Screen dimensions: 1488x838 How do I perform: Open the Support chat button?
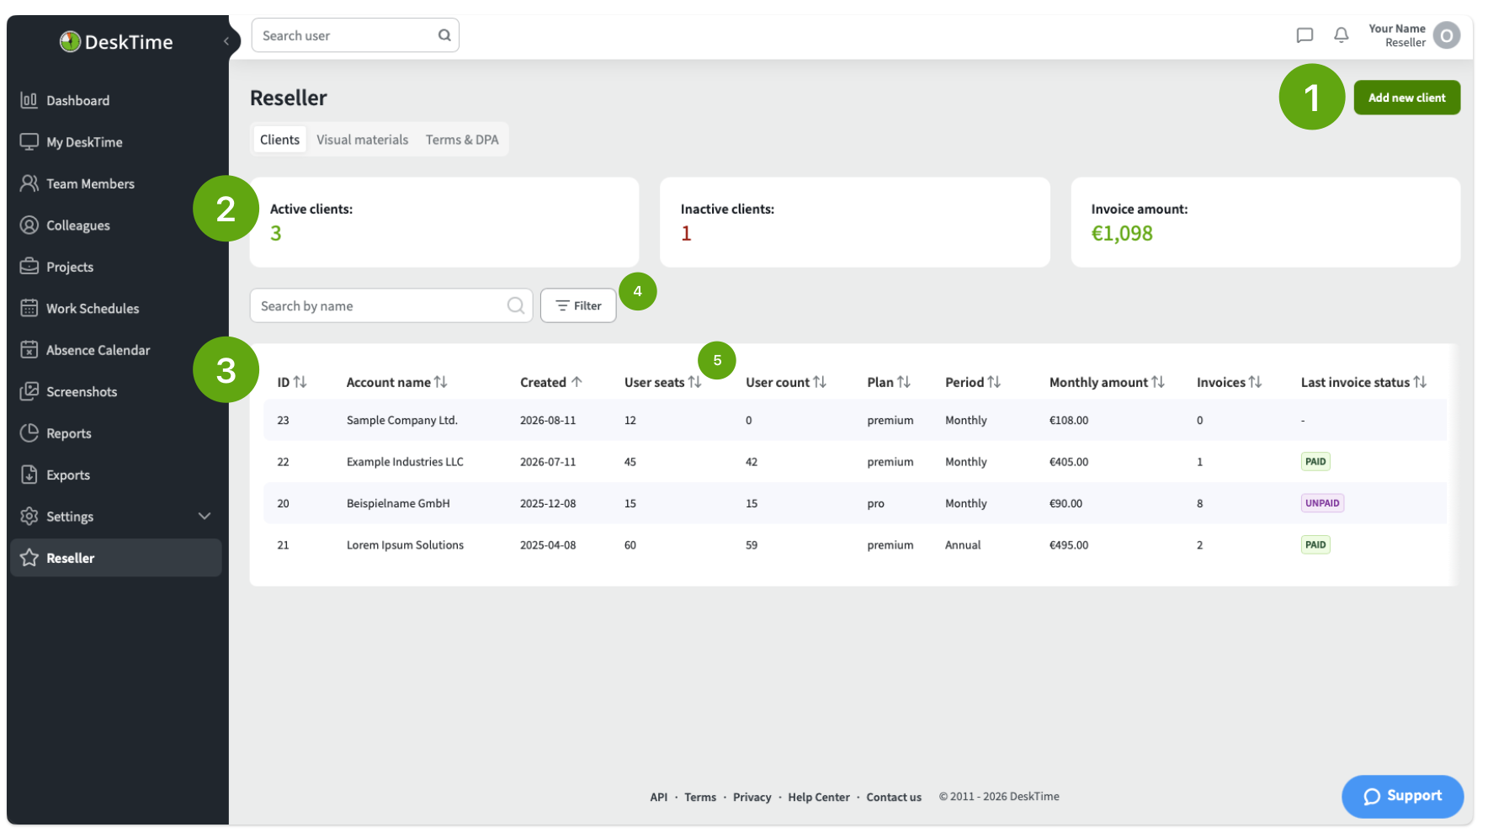click(1402, 796)
